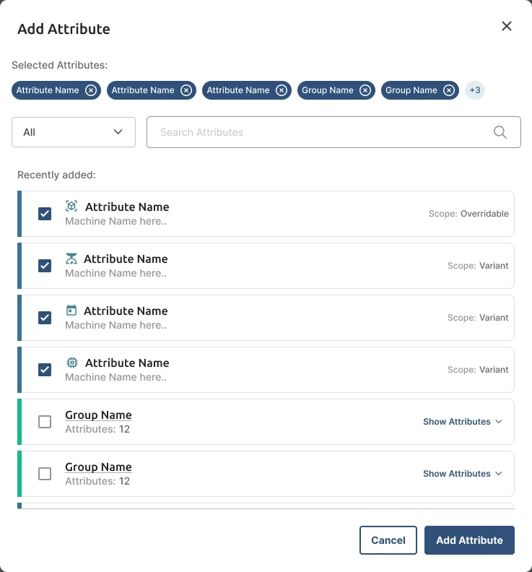The width and height of the screenshot is (532, 572).
Task: Click the magnifier search icon
Action: tap(500, 132)
